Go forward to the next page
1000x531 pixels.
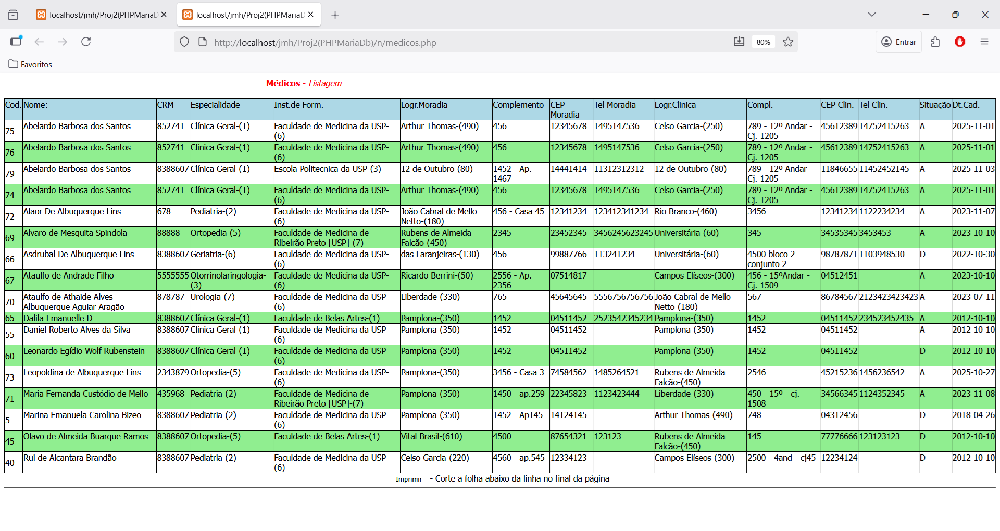[x=63, y=42]
